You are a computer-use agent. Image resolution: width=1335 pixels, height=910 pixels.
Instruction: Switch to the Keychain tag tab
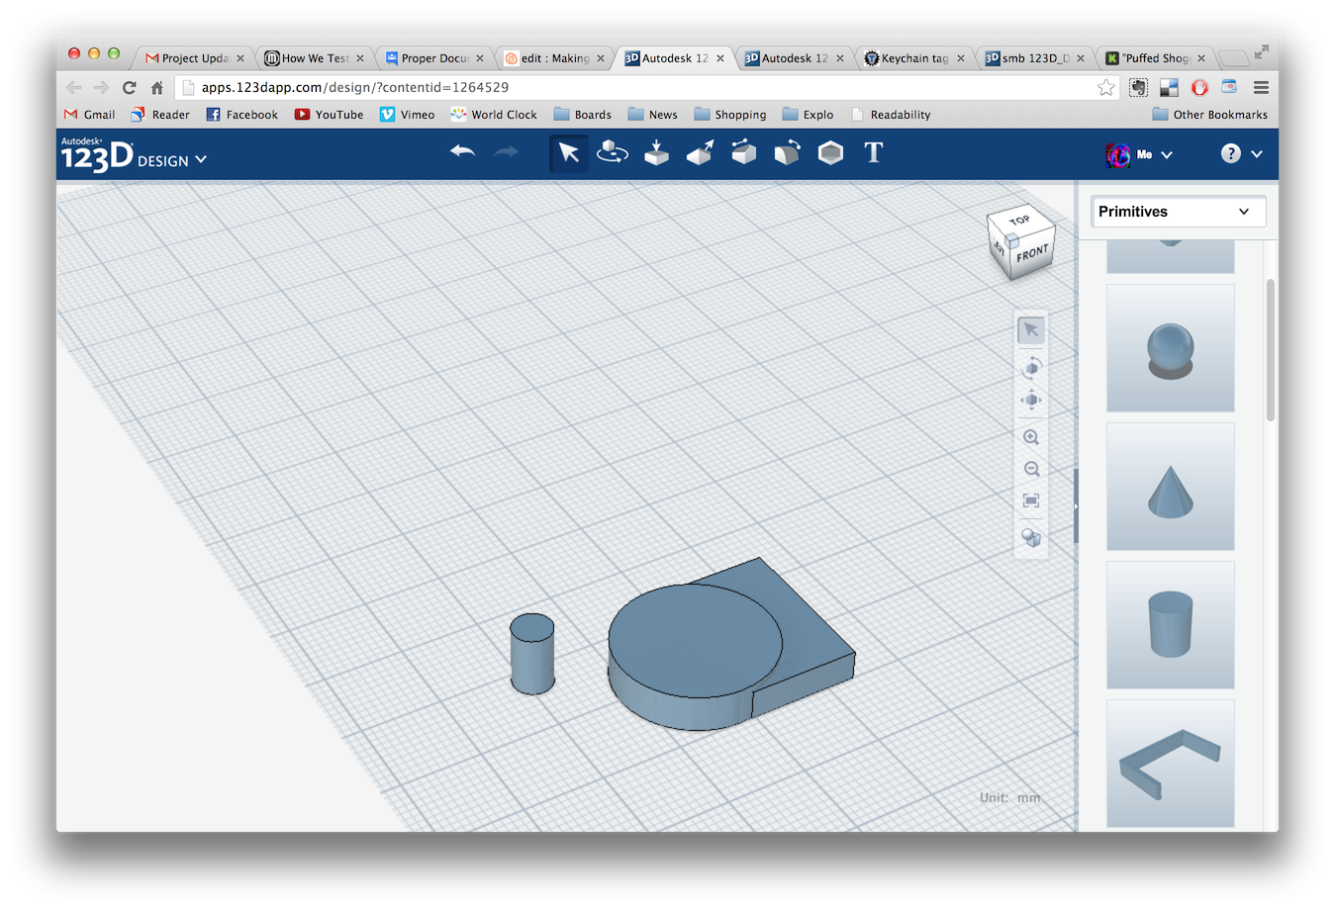point(913,58)
